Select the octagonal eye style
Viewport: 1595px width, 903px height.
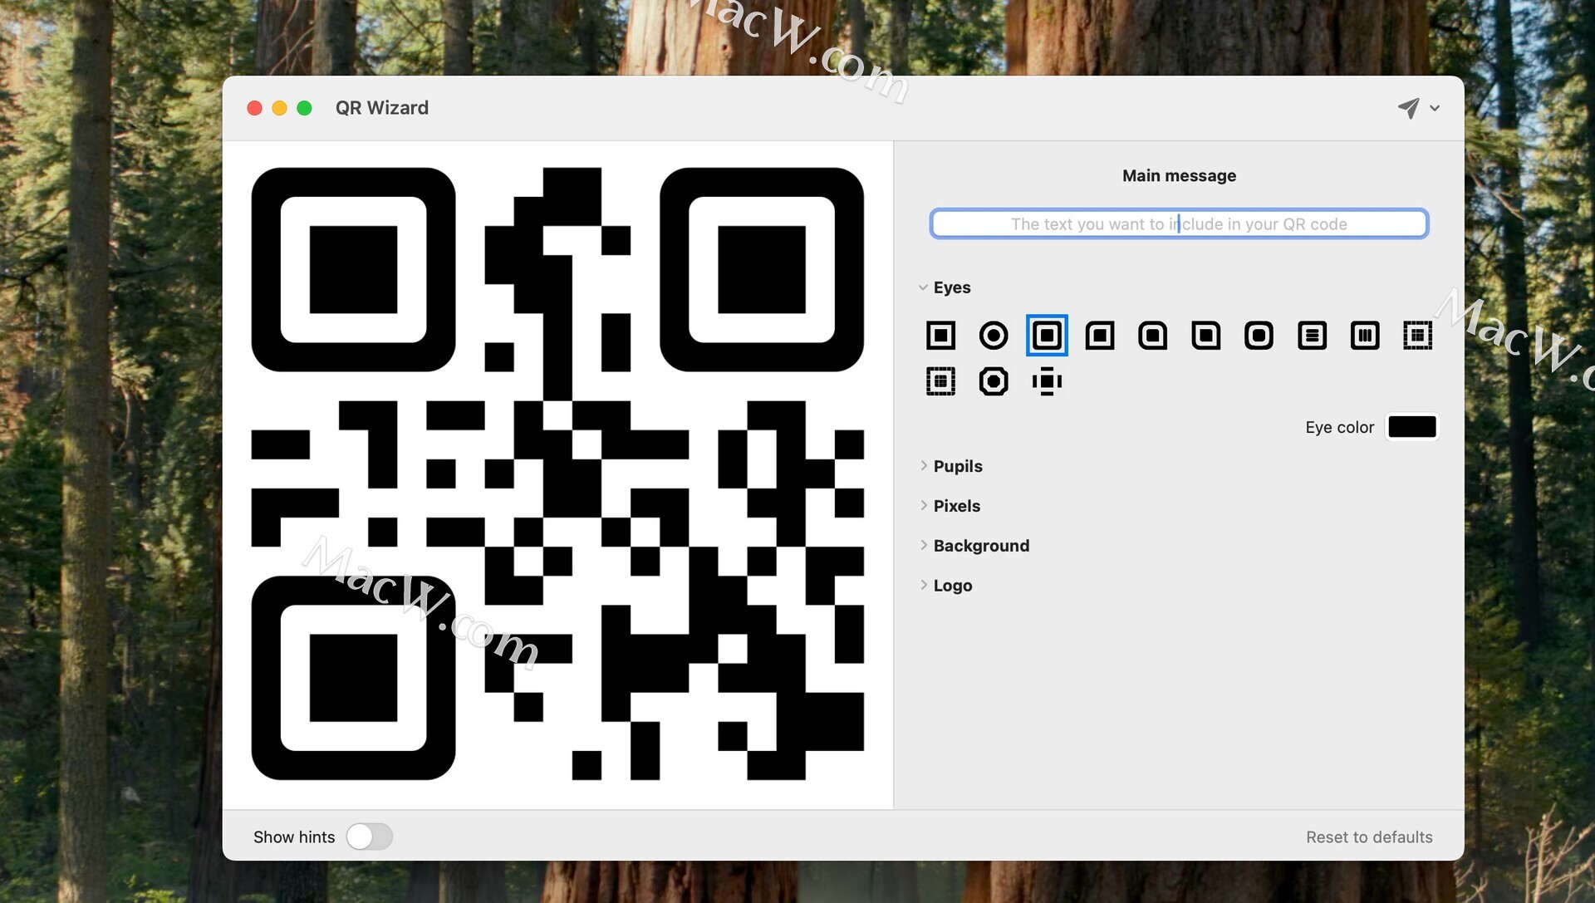(994, 381)
